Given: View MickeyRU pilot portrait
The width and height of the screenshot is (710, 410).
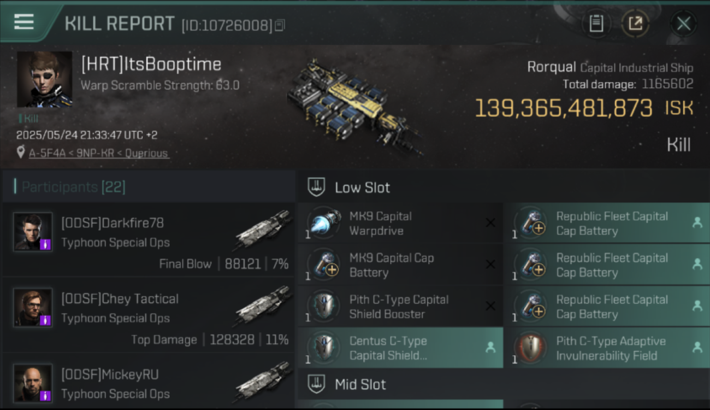Looking at the screenshot, I should point(33,384).
